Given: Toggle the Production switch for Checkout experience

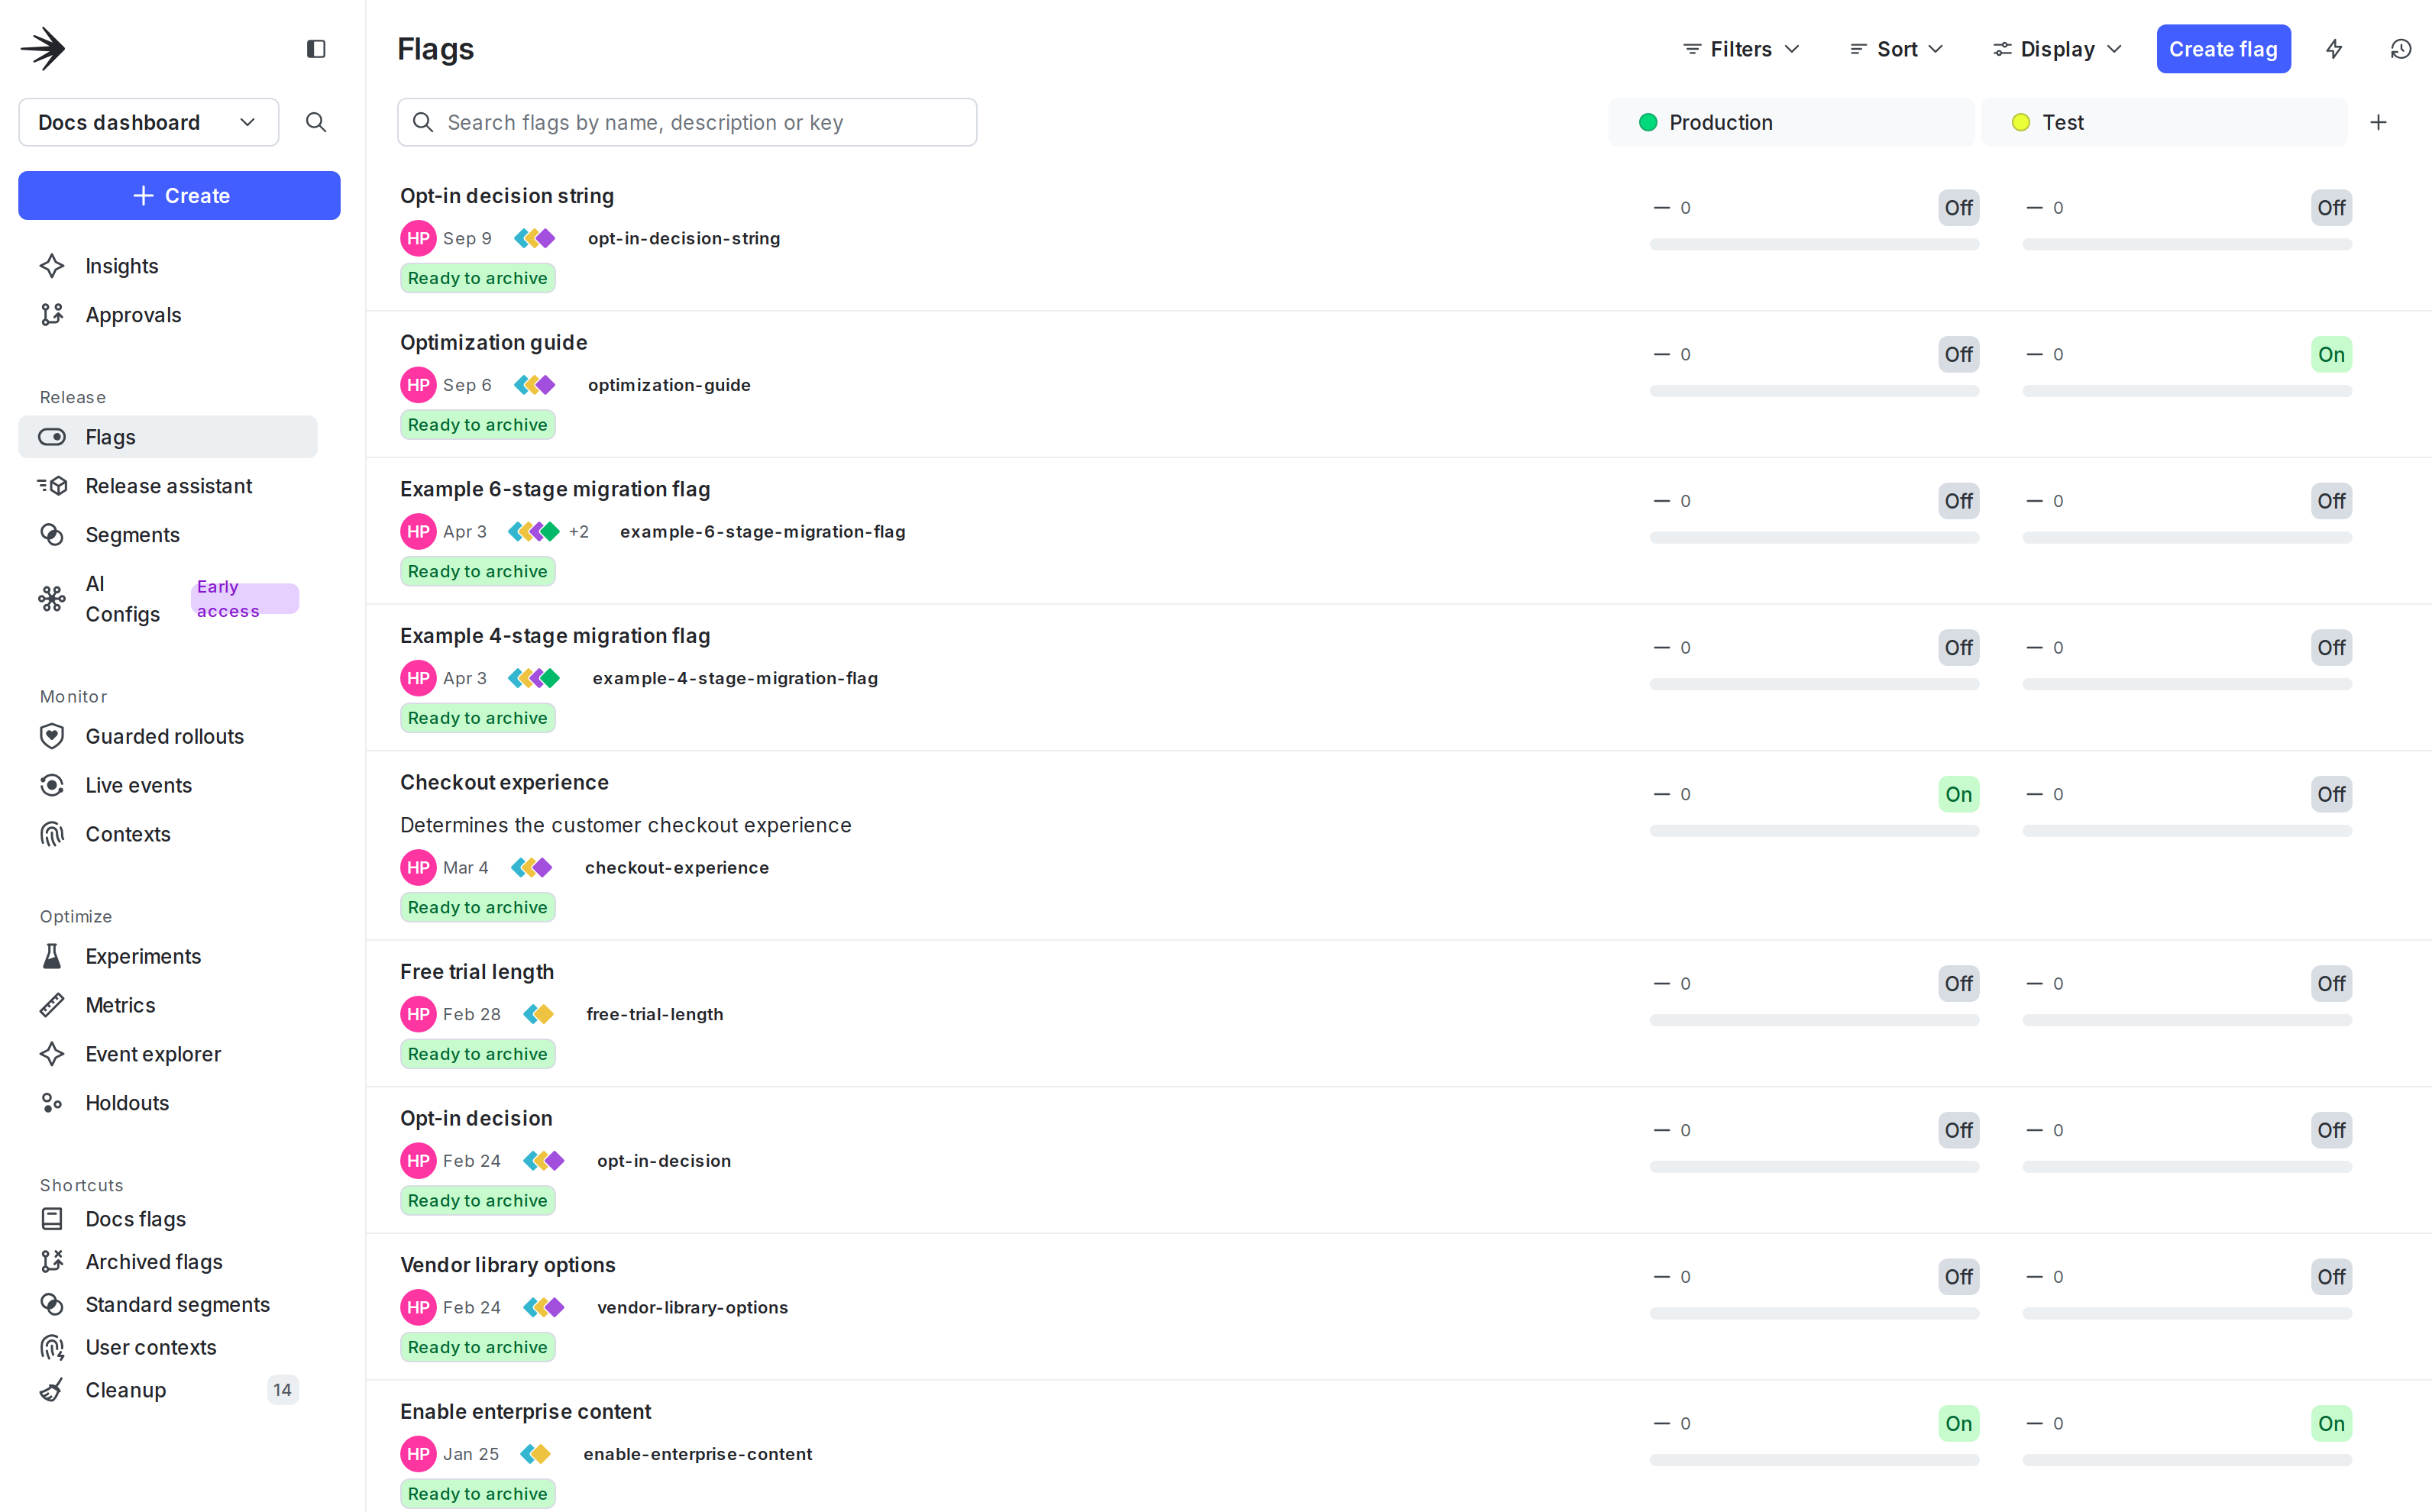Looking at the screenshot, I should point(1958,793).
